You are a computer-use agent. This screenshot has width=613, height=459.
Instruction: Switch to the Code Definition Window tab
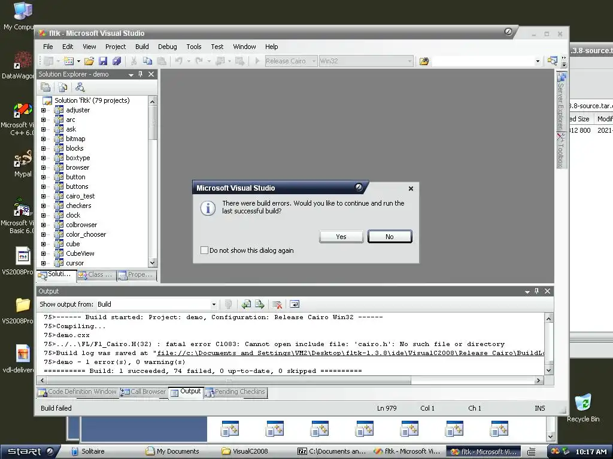(77, 392)
